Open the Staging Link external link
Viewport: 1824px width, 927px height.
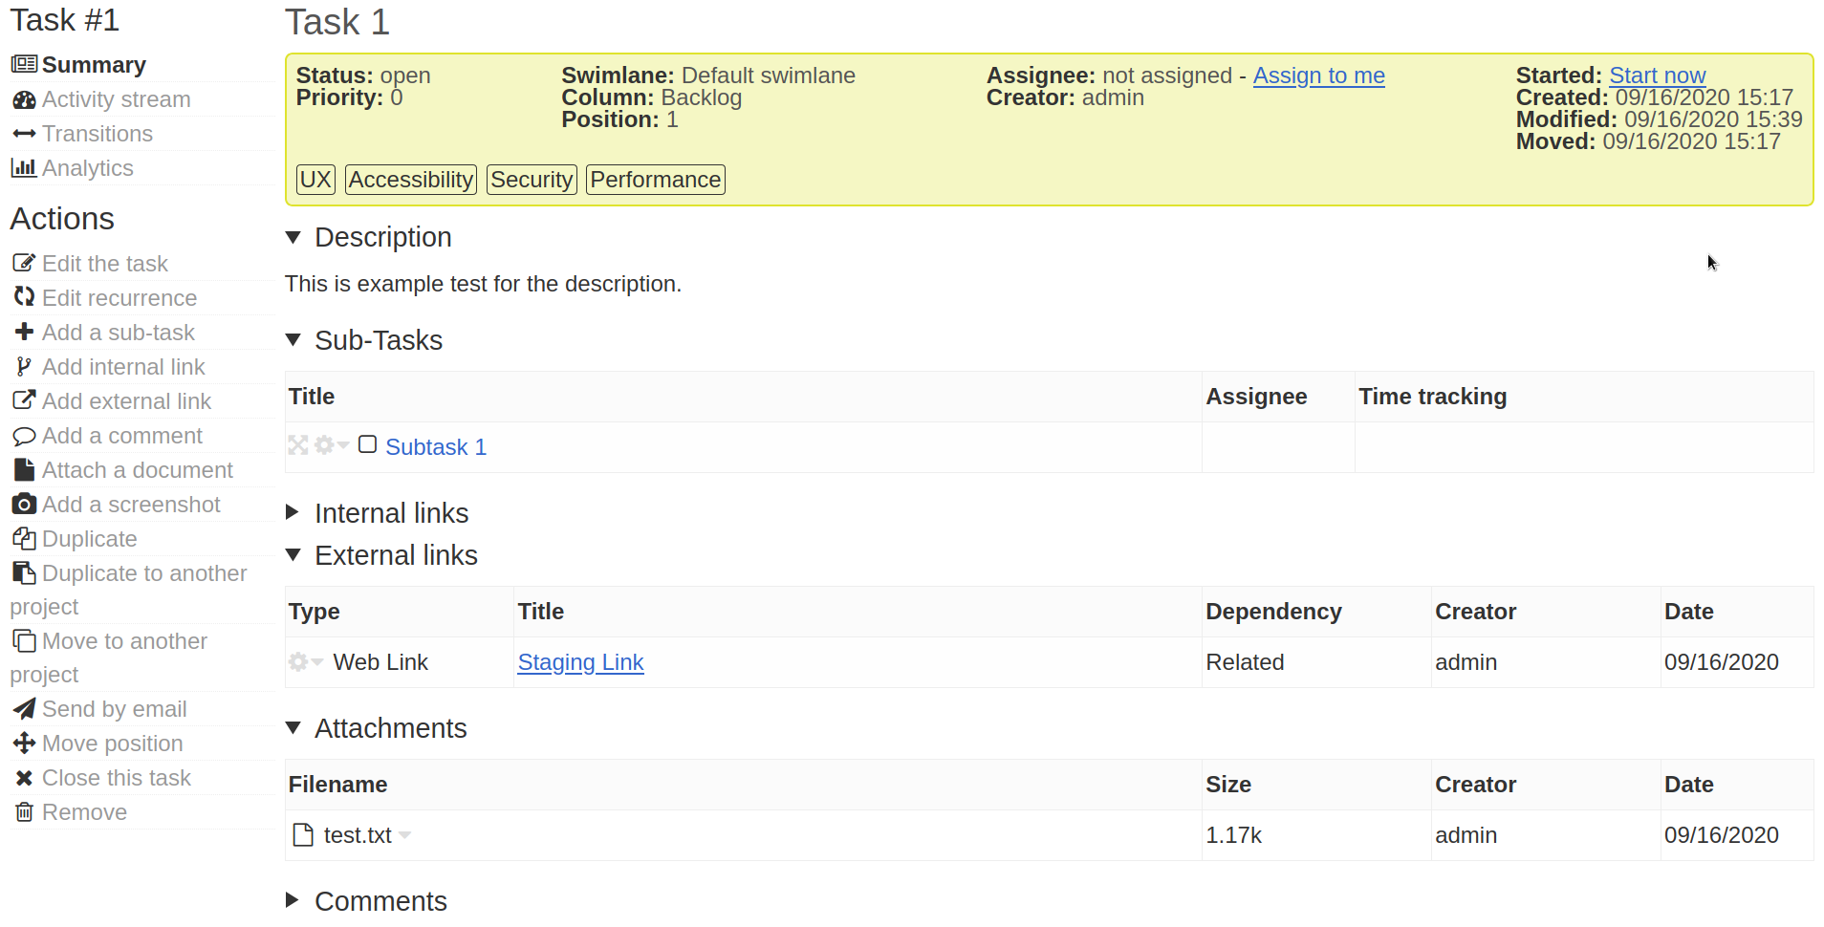(580, 662)
